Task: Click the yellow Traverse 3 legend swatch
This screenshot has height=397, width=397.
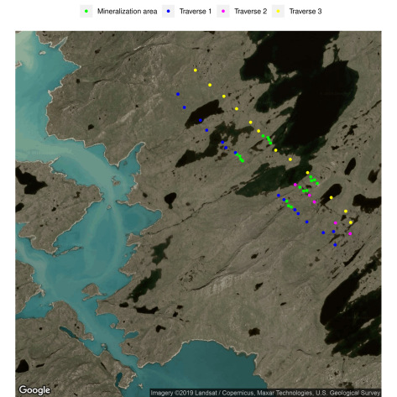Action: pos(278,11)
